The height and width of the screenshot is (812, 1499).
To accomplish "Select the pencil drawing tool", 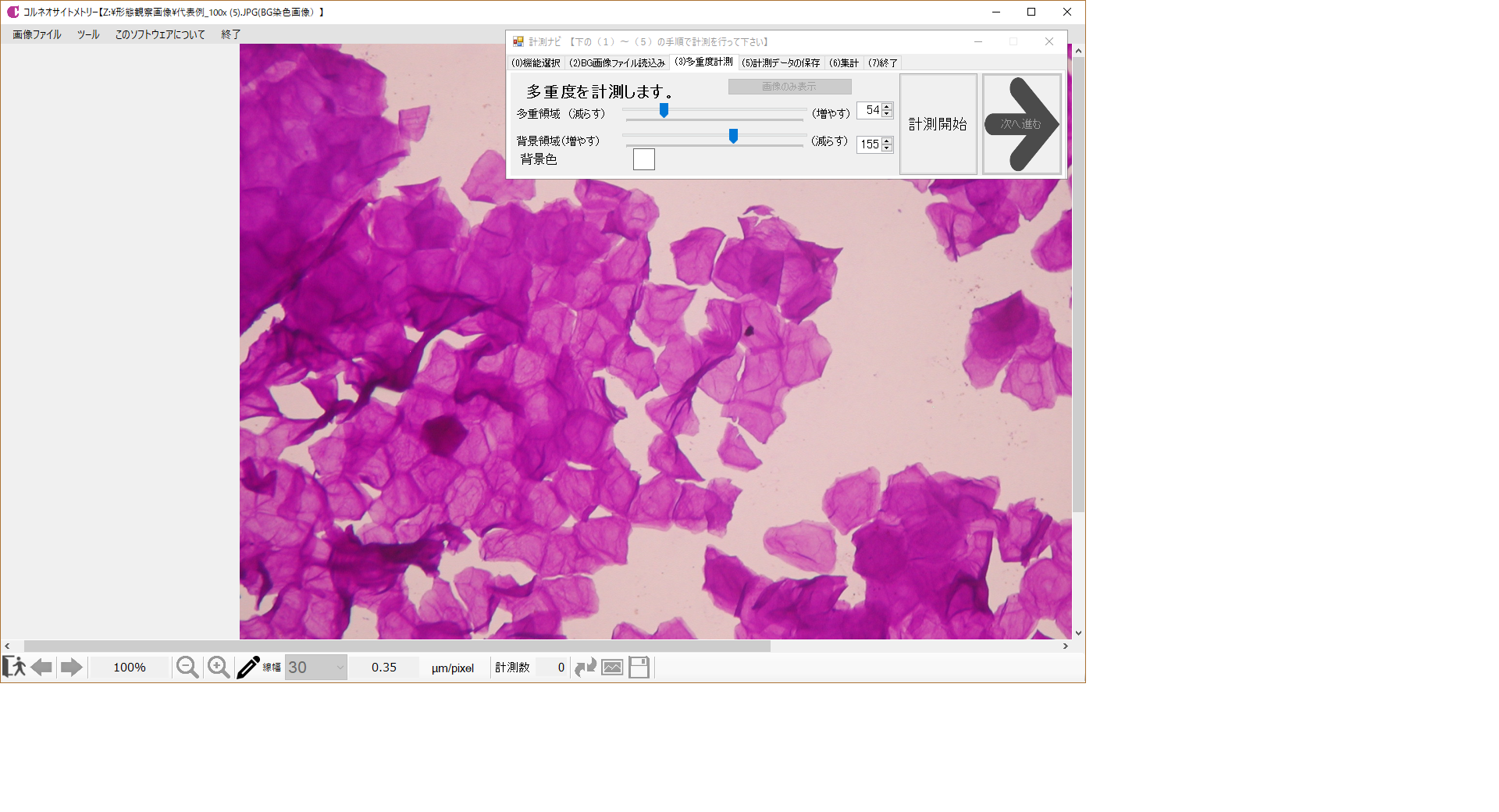I will pyautogui.click(x=247, y=667).
